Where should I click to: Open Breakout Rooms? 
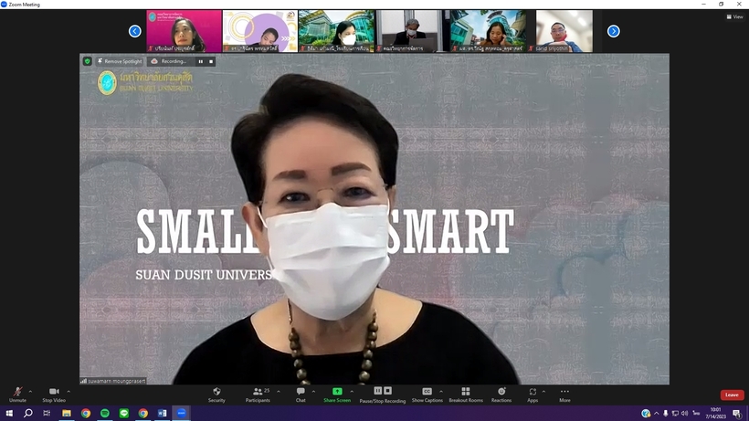coord(466,395)
